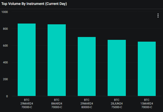This screenshot has width=163, height=112.
Task: Select the 600 y-axis tick label
Action: (x=5, y=46)
